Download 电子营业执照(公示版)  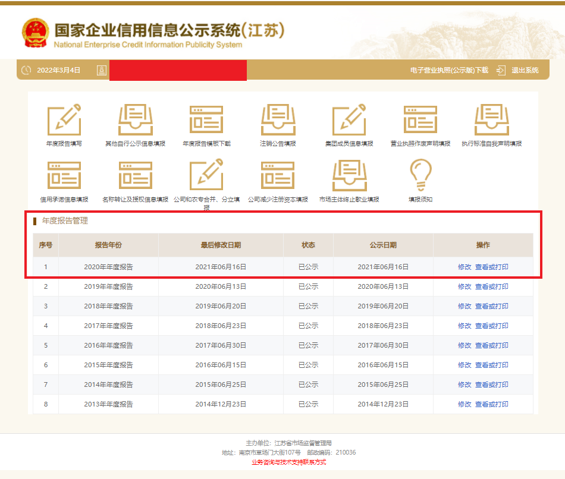click(449, 70)
